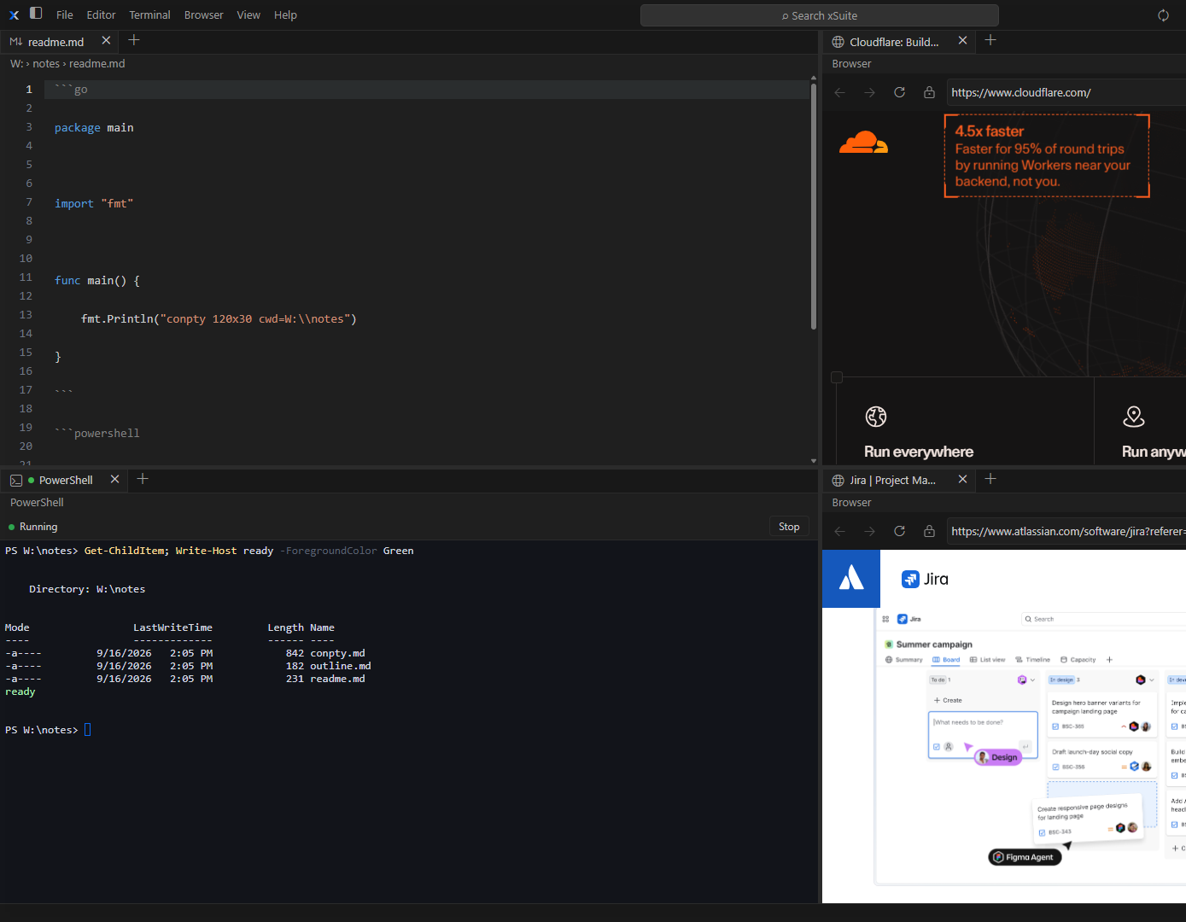
Task: Click the location pin icon above 'Run anyw'
Action: pyautogui.click(x=1134, y=417)
